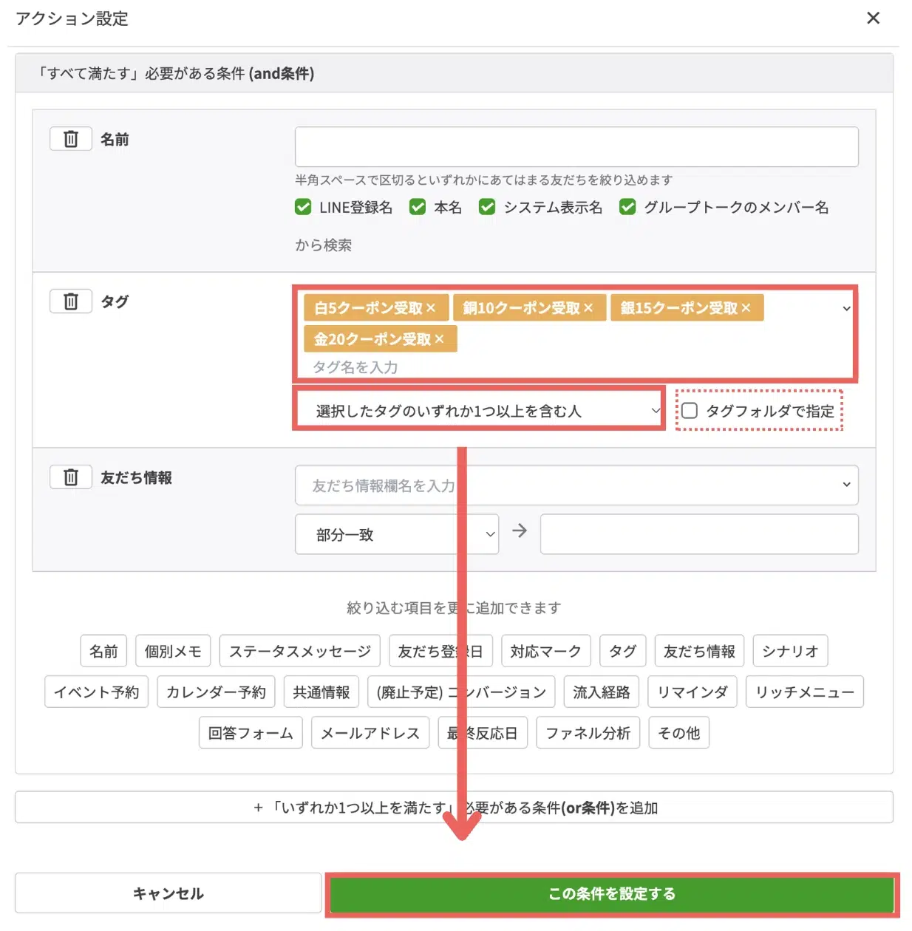The width and height of the screenshot is (912, 931).
Task: Remove the 白5クーポン受取 tag via its ×
Action: (431, 308)
